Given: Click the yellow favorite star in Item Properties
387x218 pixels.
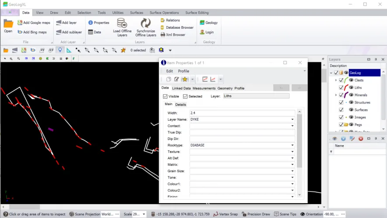Looking at the screenshot, I should 185,79.
